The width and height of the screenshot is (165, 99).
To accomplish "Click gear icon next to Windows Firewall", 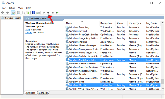I will point(67,31).
